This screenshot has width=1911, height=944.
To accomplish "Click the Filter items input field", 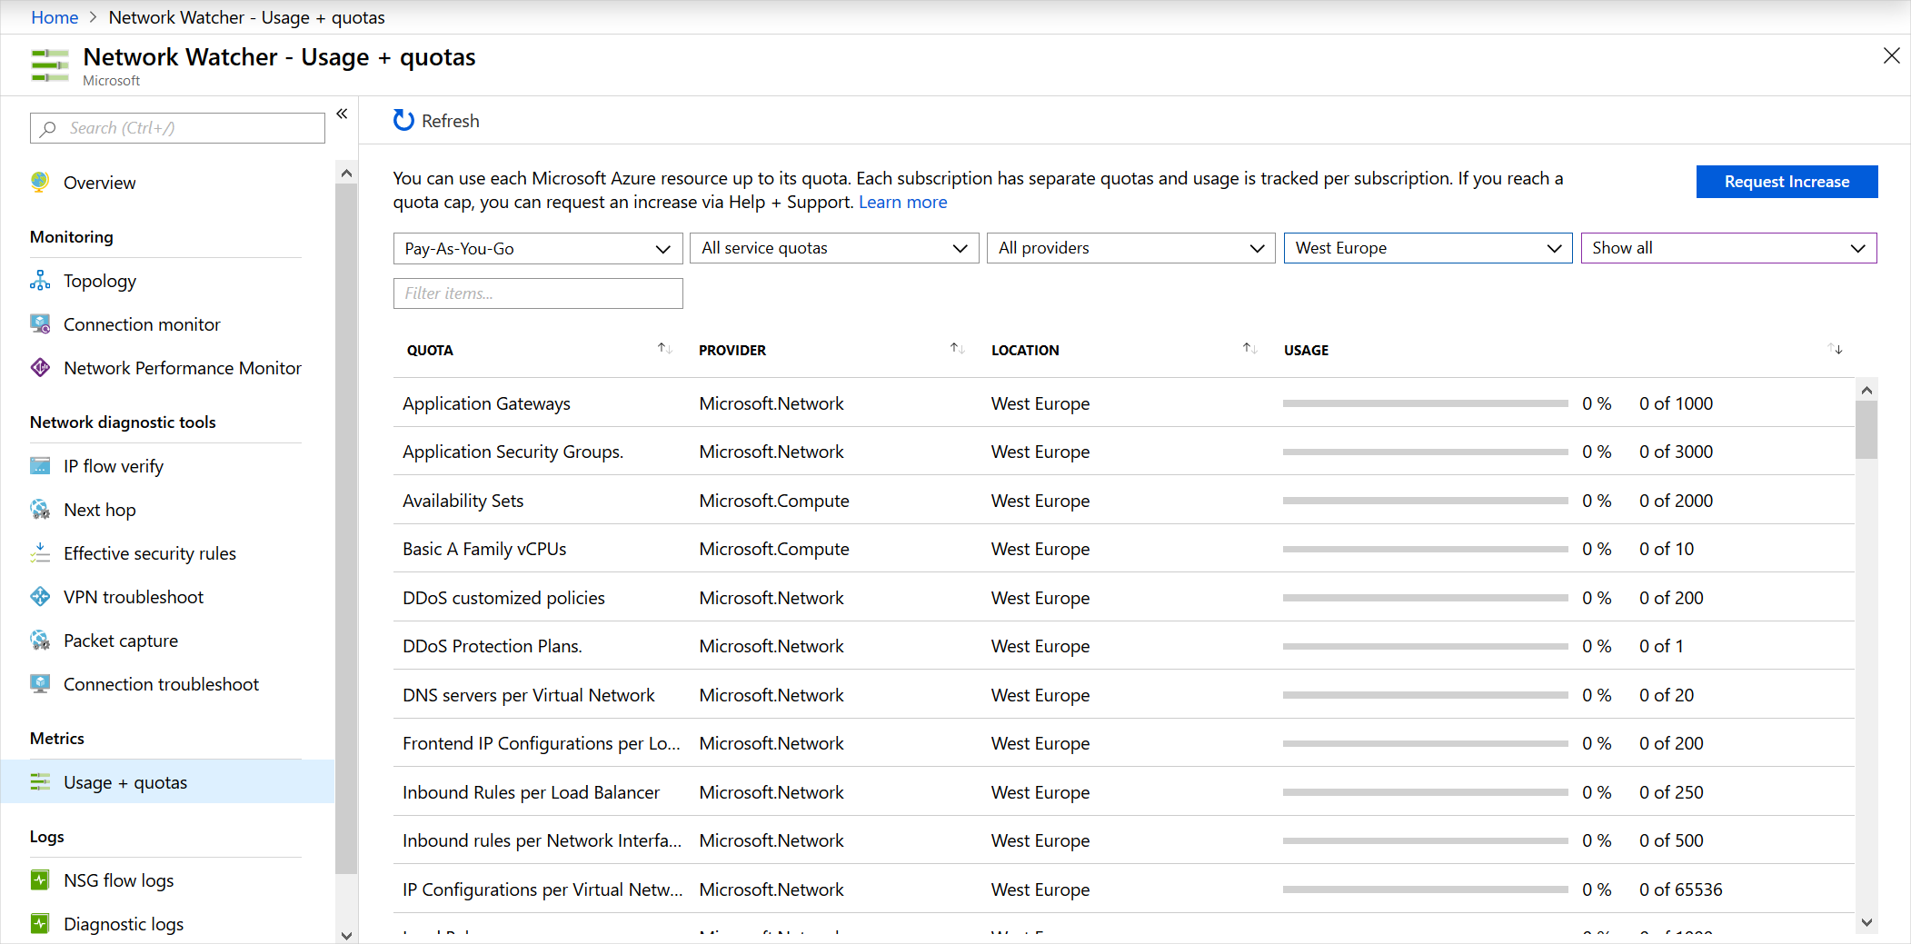I will pyautogui.click(x=538, y=293).
